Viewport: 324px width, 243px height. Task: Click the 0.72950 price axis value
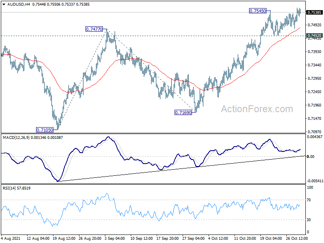point(315,79)
